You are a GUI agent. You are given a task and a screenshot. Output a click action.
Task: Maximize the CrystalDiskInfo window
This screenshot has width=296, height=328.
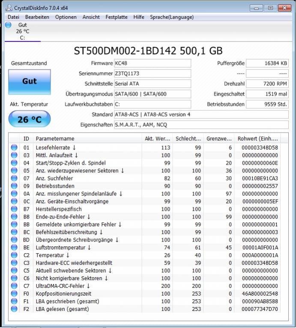point(270,8)
